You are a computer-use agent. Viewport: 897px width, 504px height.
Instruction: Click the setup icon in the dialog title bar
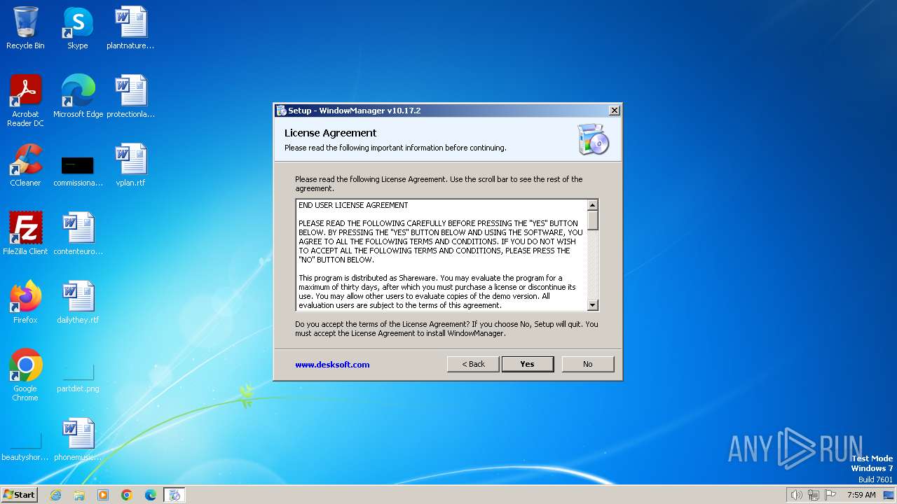(x=281, y=111)
